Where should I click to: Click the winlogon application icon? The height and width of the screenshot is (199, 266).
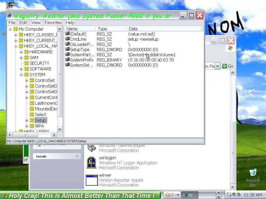91,162
